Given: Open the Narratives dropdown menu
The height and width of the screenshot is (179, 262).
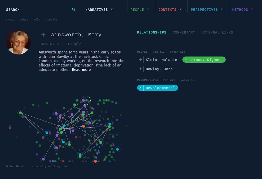Looking at the screenshot, I should tap(99, 9).
